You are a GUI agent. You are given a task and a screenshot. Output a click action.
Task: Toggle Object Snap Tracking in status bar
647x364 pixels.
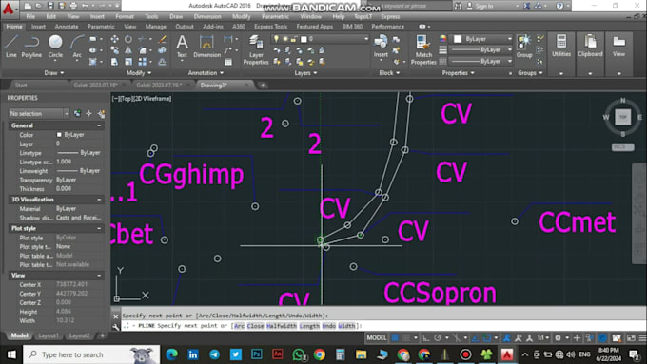click(x=476, y=338)
